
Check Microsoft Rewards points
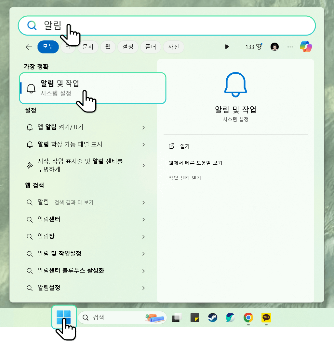pyautogui.click(x=254, y=47)
